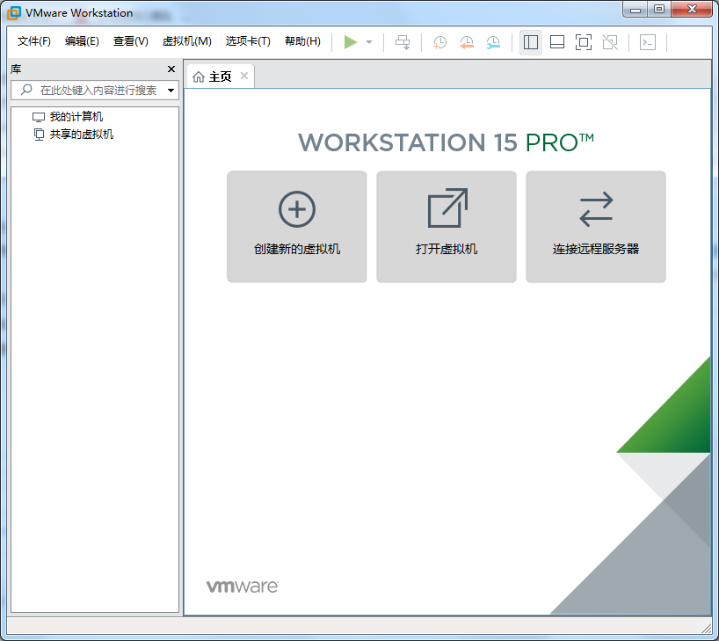Open the snapshot manager wrench icon

point(493,42)
